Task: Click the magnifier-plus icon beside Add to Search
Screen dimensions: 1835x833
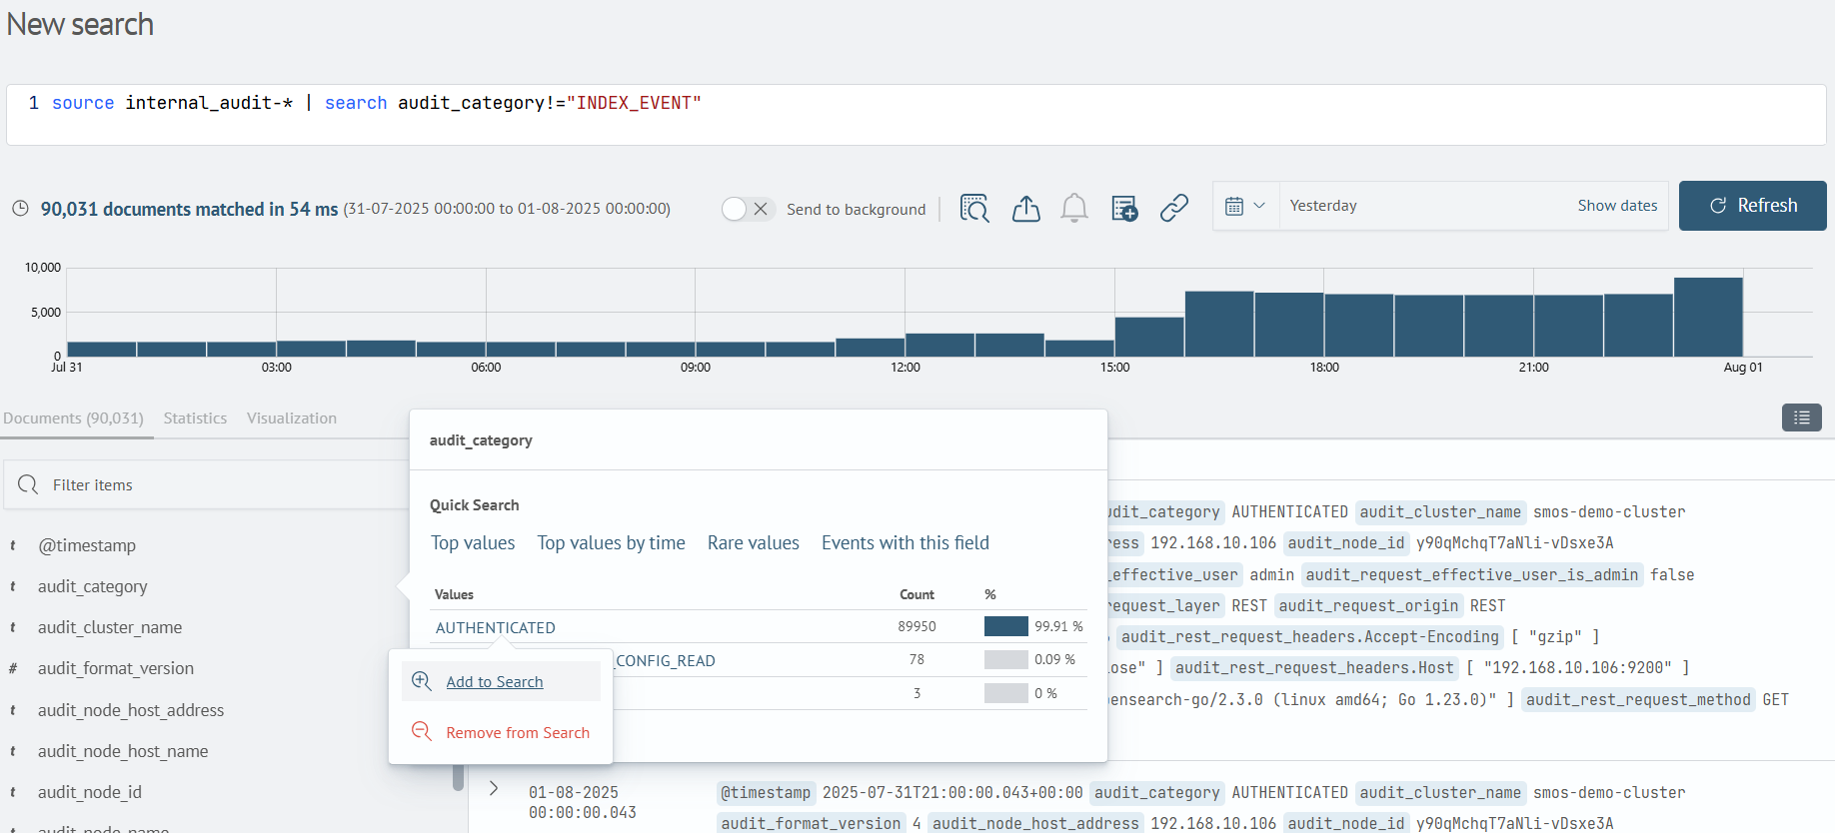Action: point(422,681)
